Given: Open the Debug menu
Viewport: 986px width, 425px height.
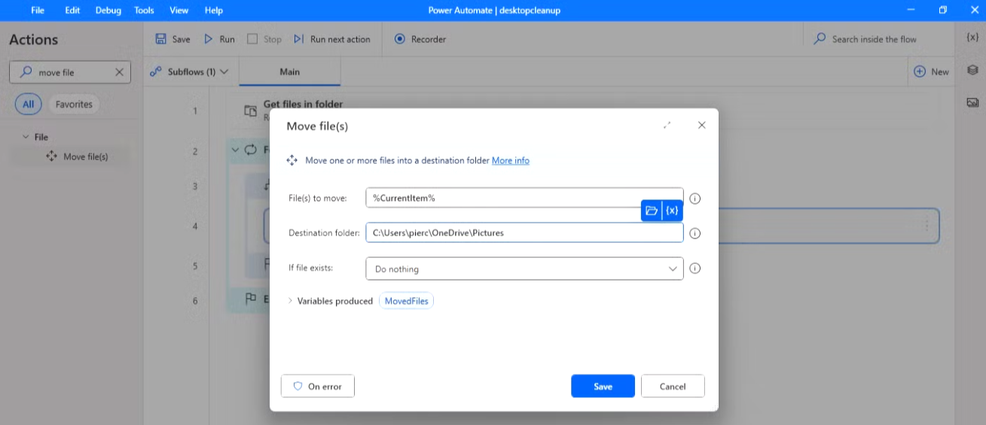Looking at the screenshot, I should [x=108, y=11].
